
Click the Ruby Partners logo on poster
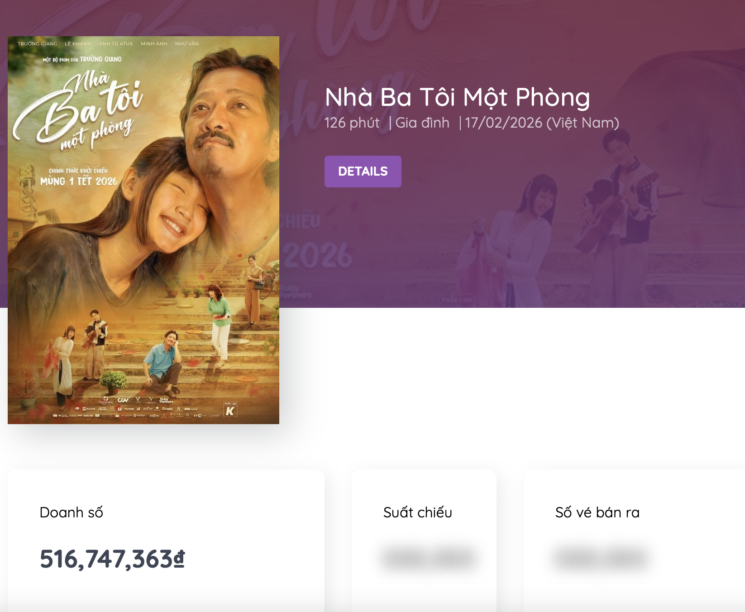point(166,400)
